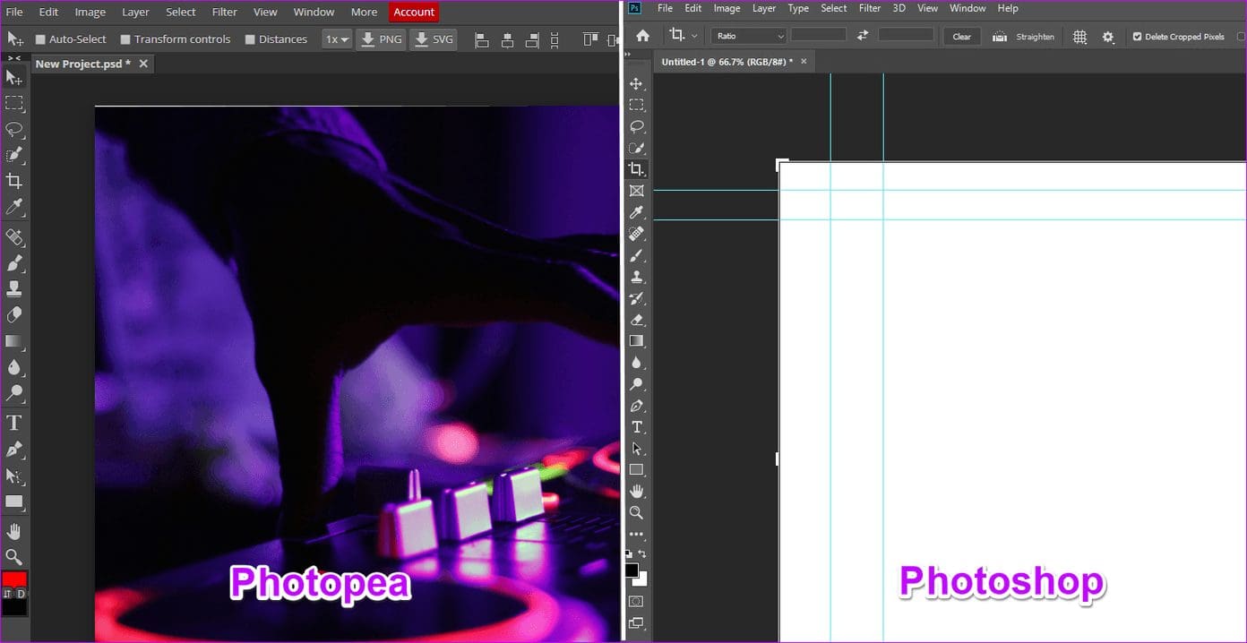
Task: Choose Photoshop's Pen tool
Action: [636, 406]
